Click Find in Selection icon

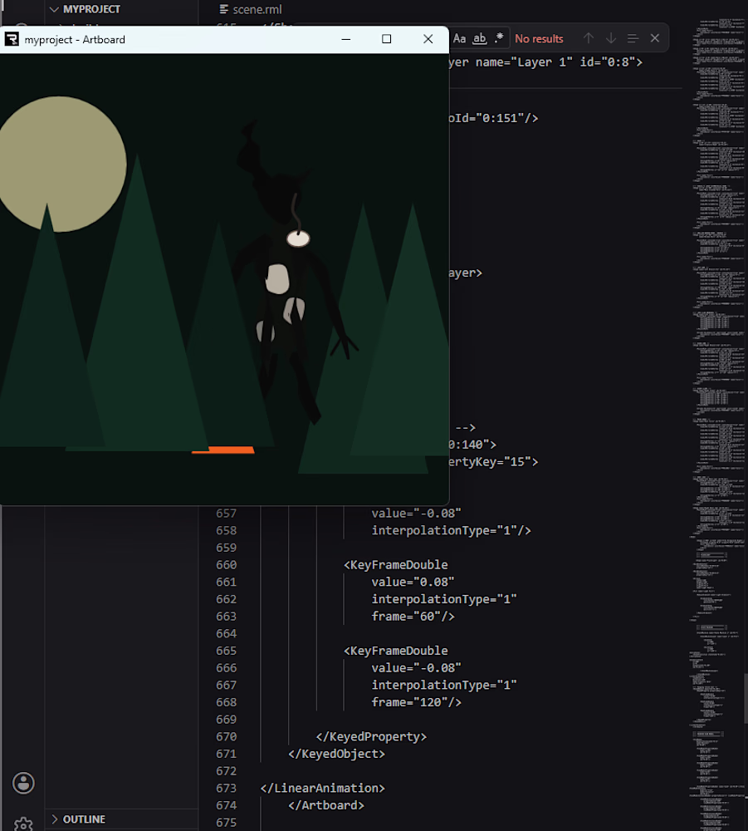point(633,39)
